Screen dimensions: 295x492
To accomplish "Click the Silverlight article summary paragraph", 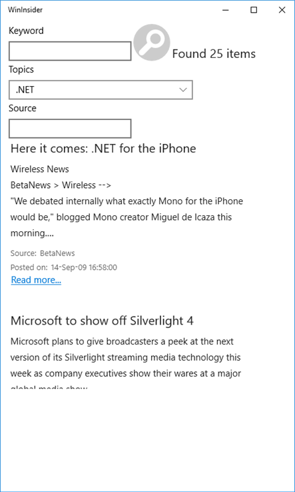I will [126, 363].
